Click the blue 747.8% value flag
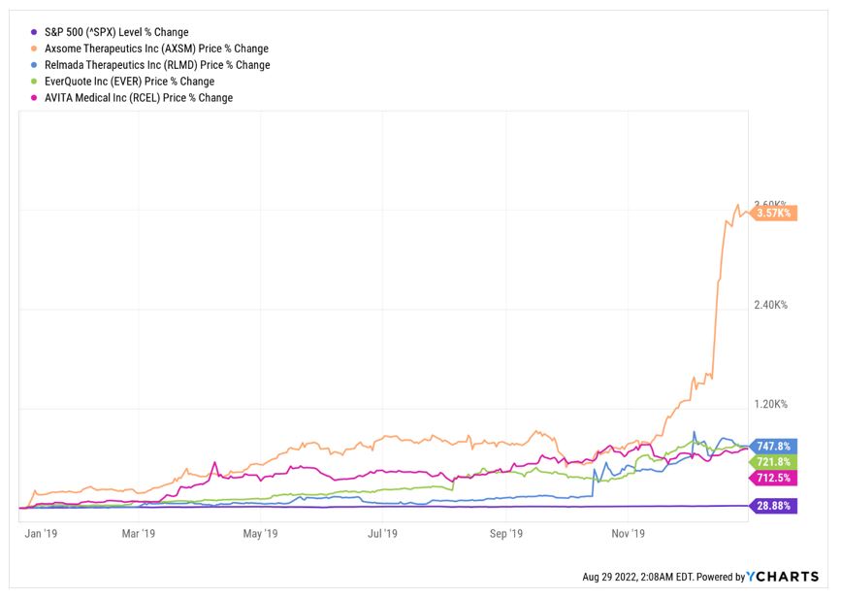Image resolution: width=841 pixels, height=599 pixels. (773, 446)
